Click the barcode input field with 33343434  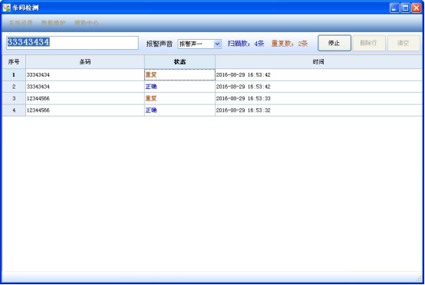(72, 43)
